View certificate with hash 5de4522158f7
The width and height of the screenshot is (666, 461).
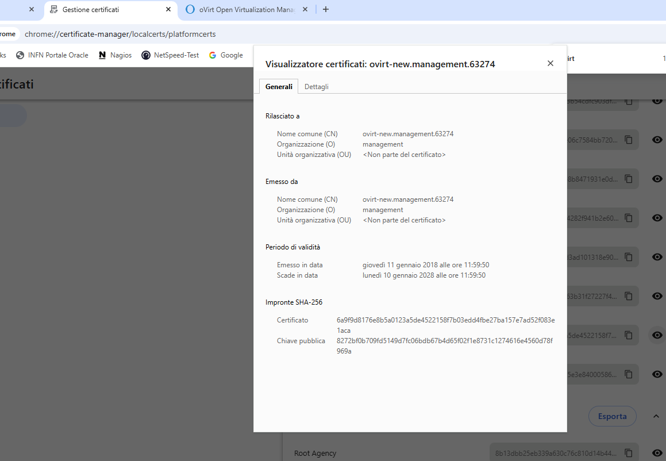pyautogui.click(x=657, y=335)
